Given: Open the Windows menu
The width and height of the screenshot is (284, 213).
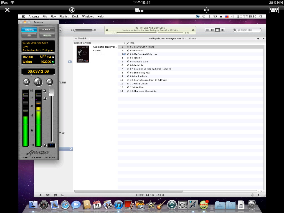Looking at the screenshot, I should click(x=88, y=16).
